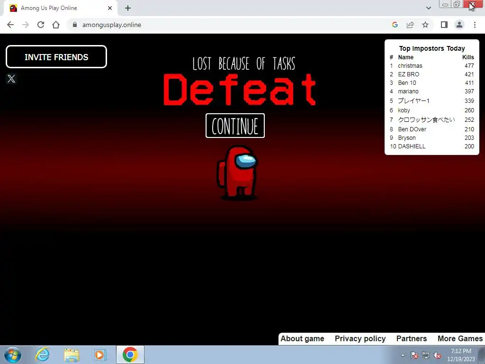Image resolution: width=485 pixels, height=364 pixels.
Task: Open Windows Media Player from taskbar
Action: (100, 355)
